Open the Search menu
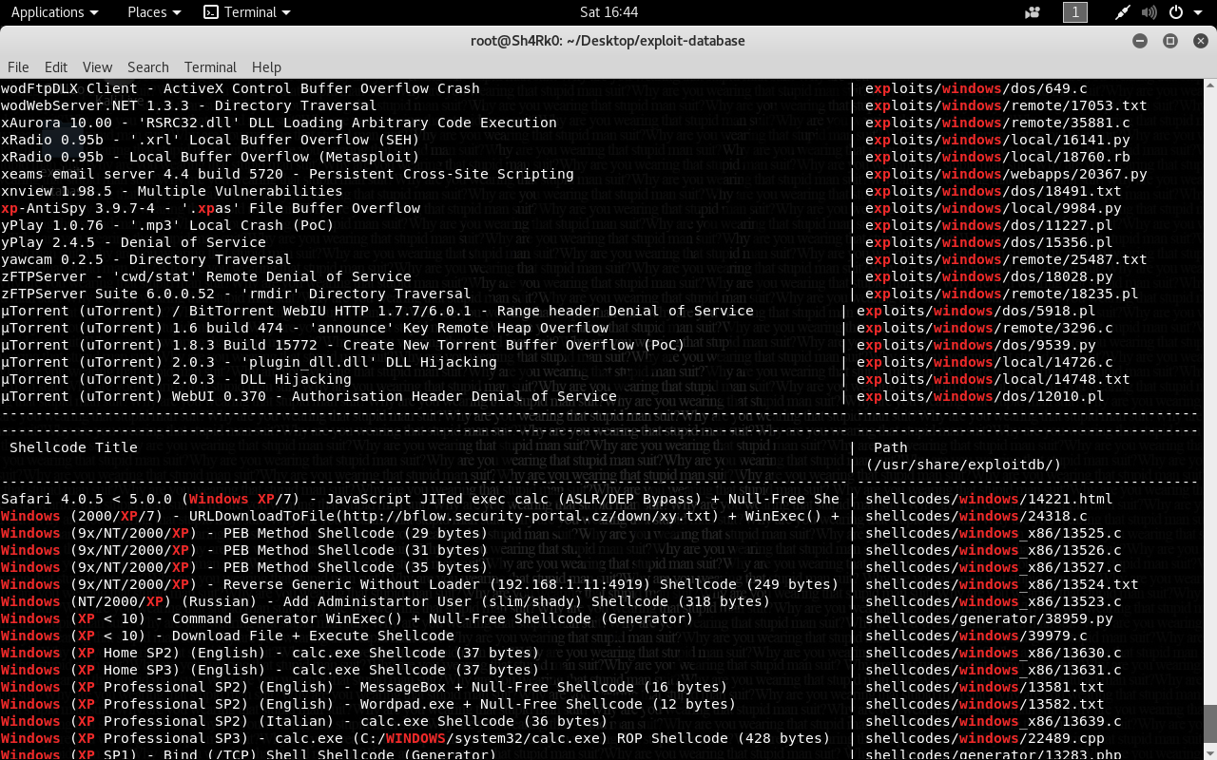 [x=147, y=67]
